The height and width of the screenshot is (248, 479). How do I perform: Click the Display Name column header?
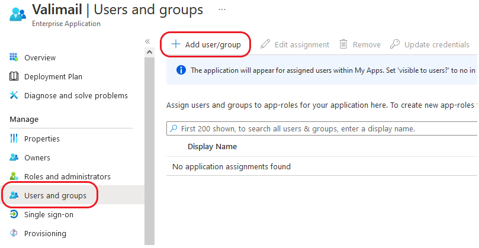[212, 146]
